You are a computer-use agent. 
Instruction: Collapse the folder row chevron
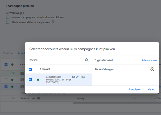14,73
